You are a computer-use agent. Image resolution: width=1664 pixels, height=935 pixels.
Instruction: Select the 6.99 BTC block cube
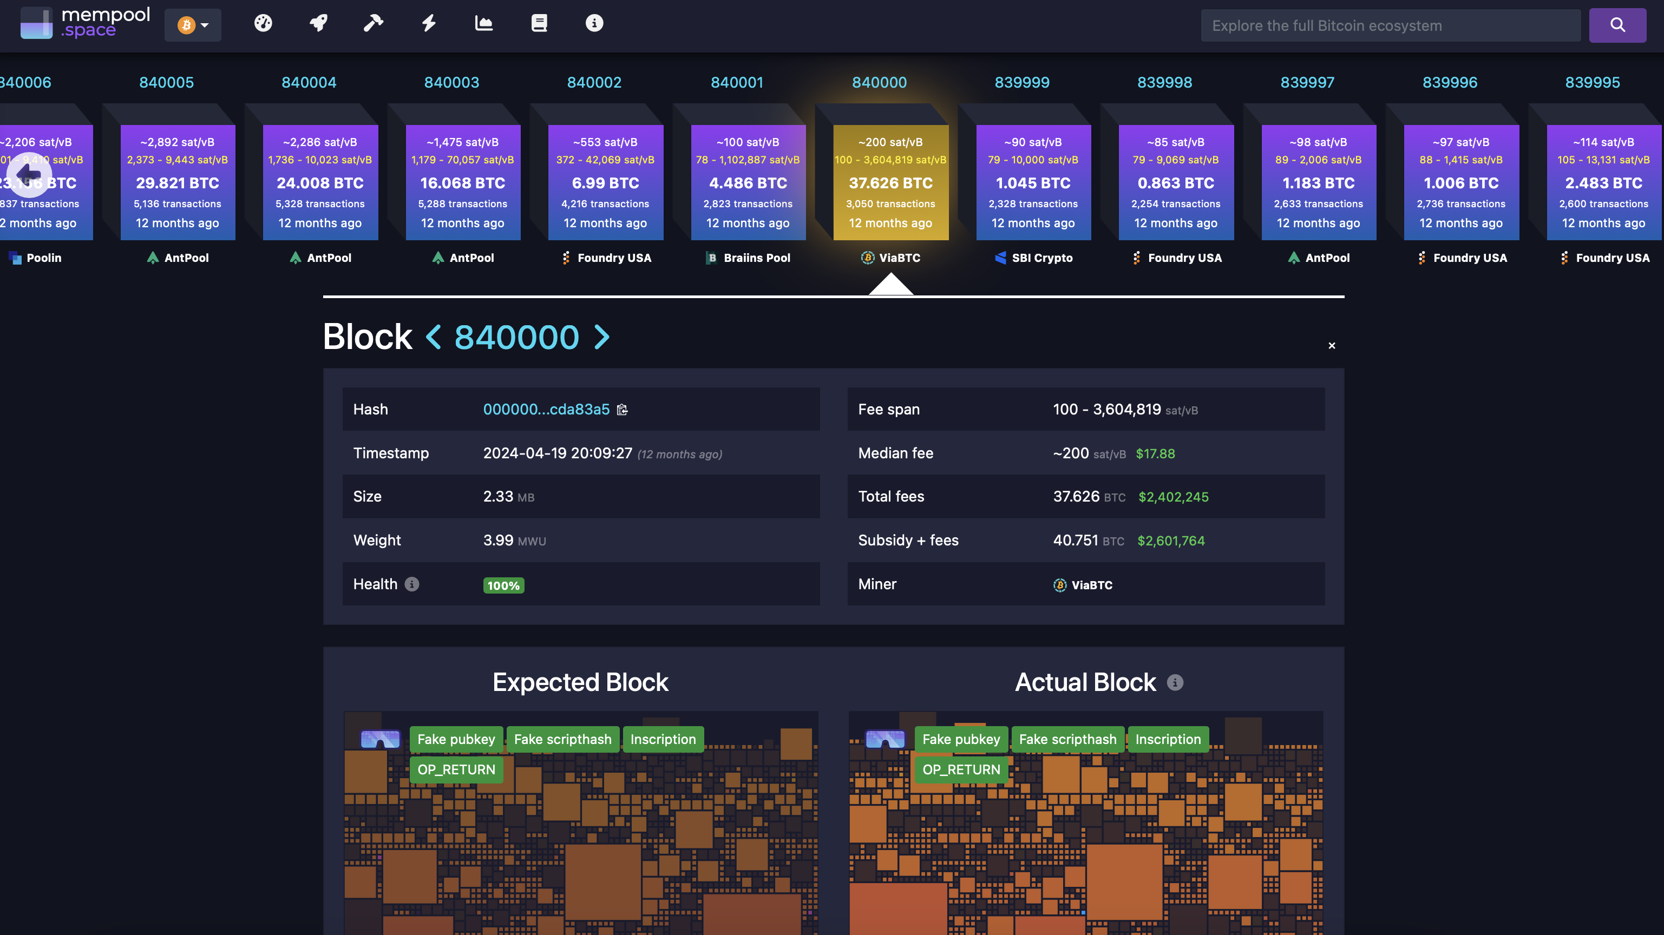(x=605, y=182)
